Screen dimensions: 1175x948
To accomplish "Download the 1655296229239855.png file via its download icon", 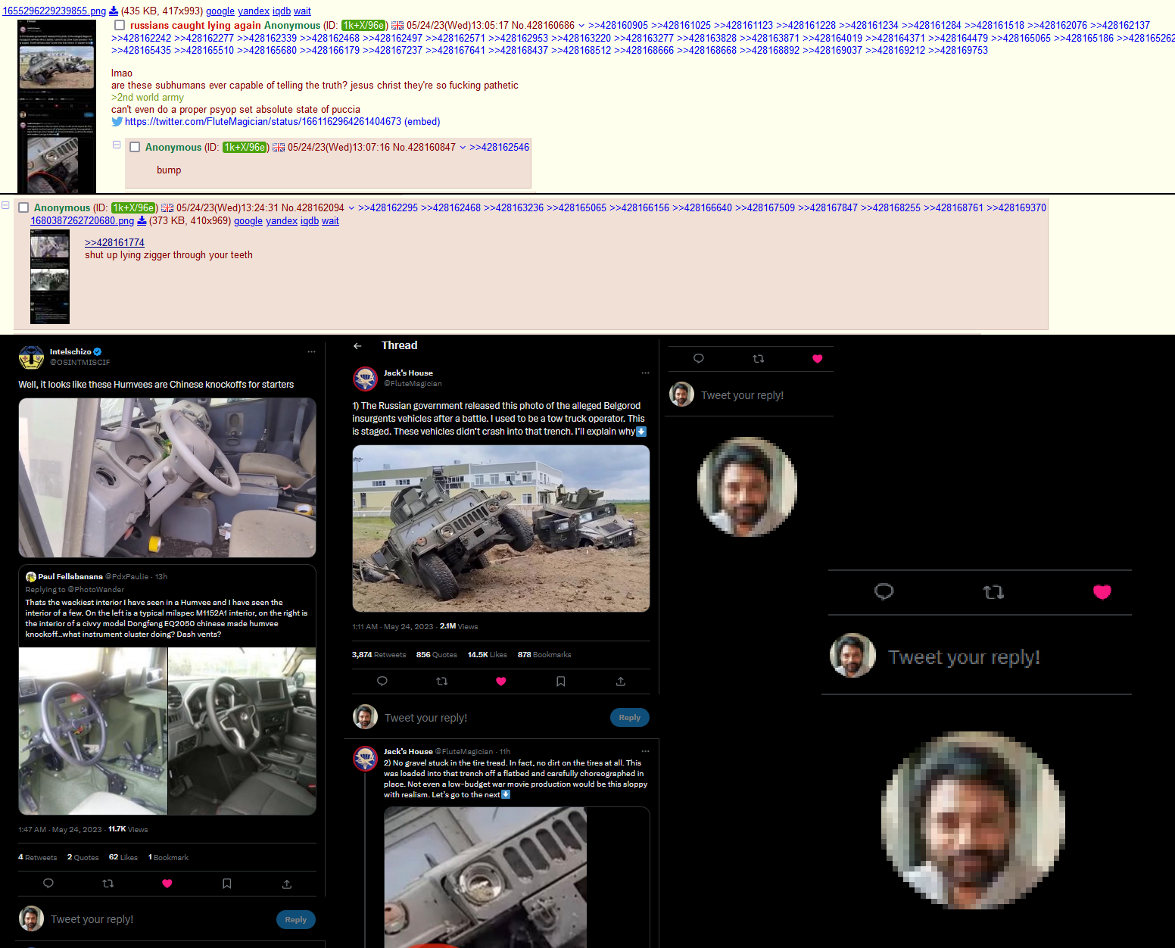I will click(114, 11).
